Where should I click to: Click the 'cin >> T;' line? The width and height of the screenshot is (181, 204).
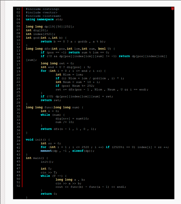point(49,173)
